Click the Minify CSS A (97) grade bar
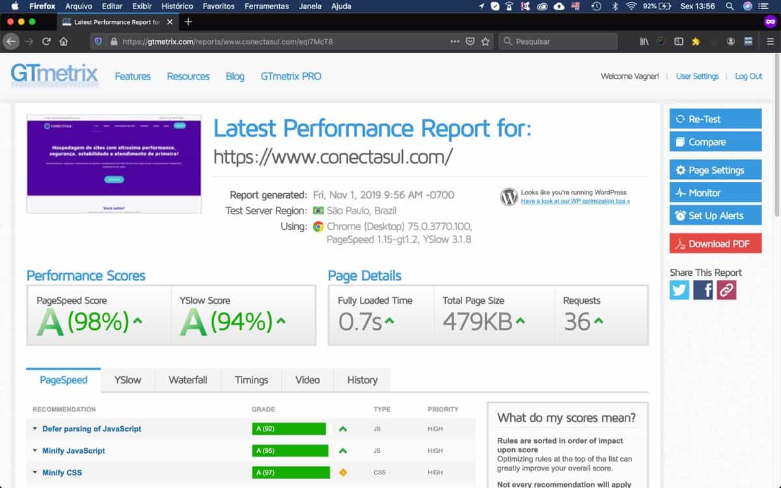 [x=291, y=472]
